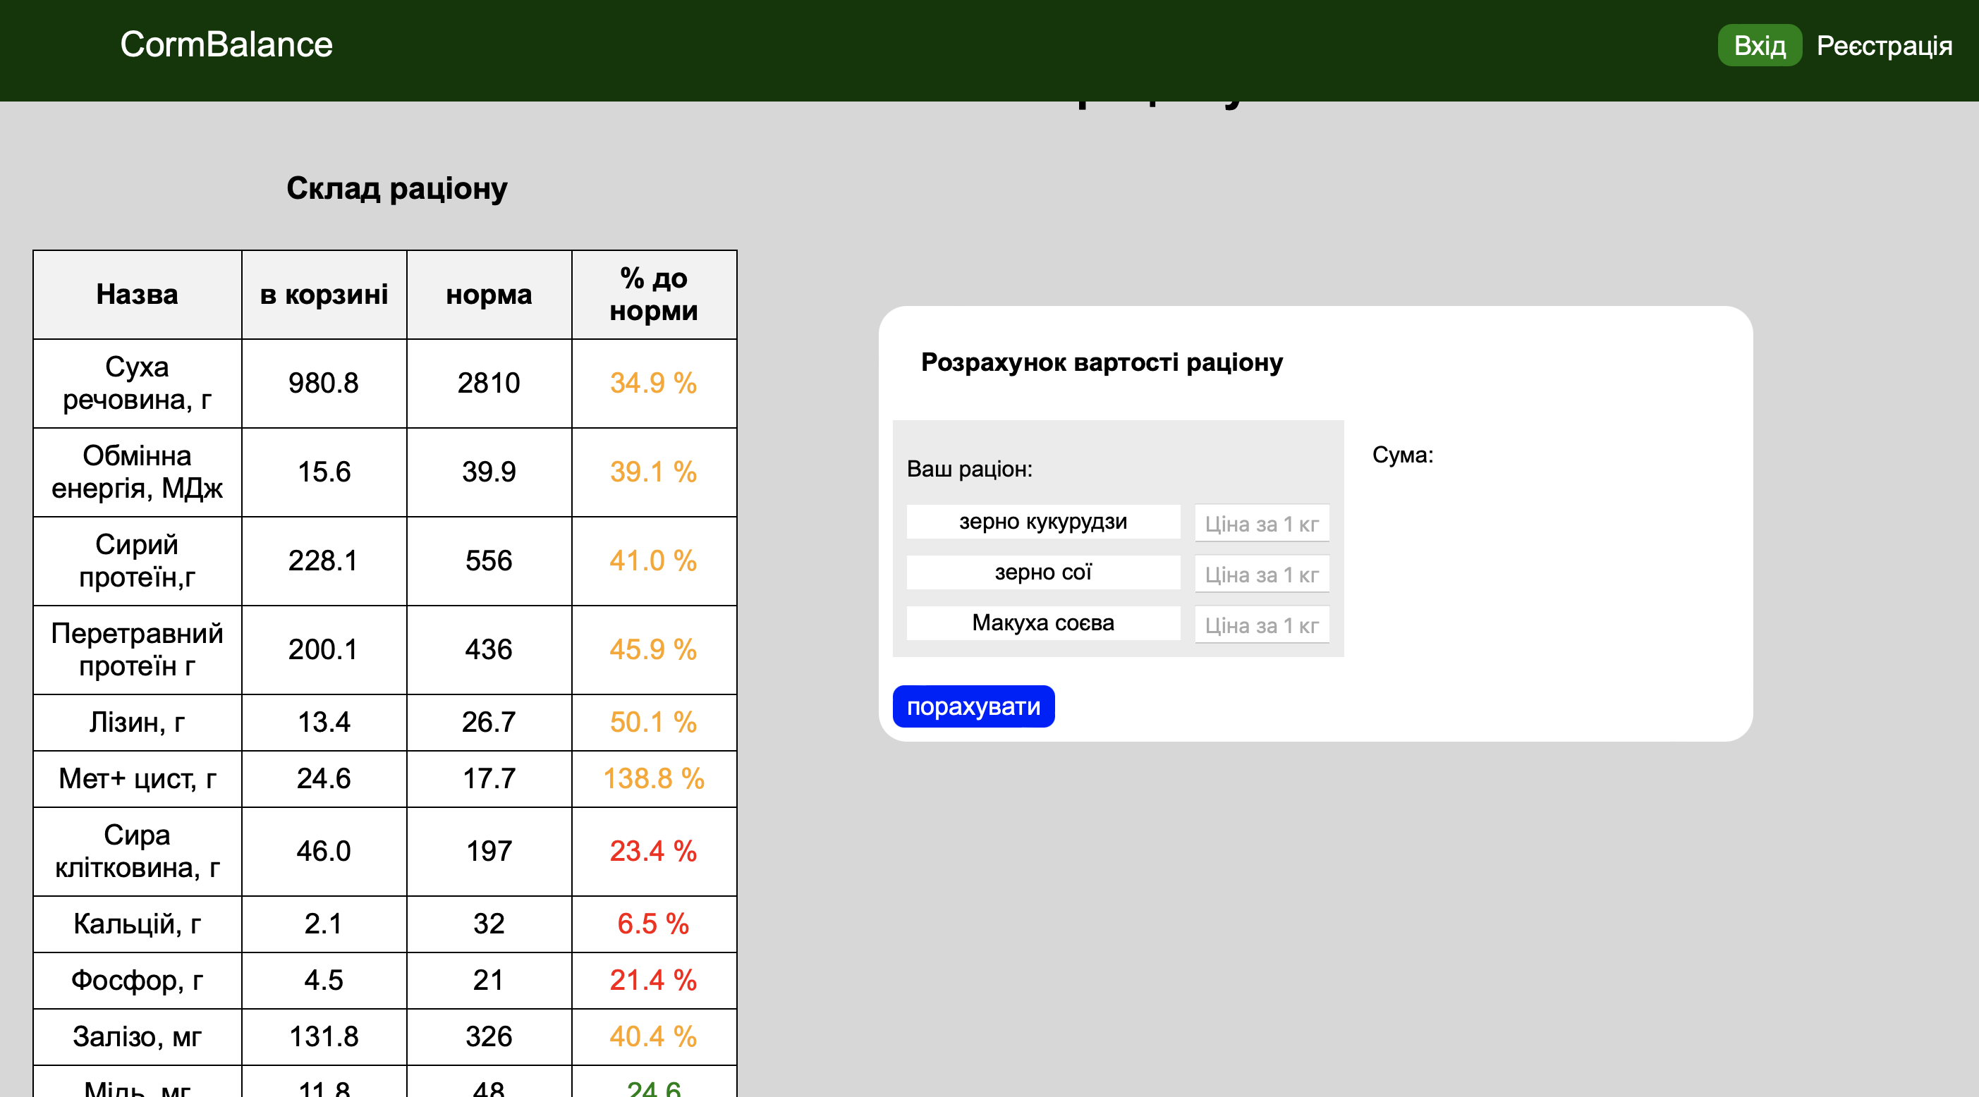This screenshot has height=1097, width=1979.
Task: Click Розрахунок вартості раціону title
Action: [x=1101, y=362]
